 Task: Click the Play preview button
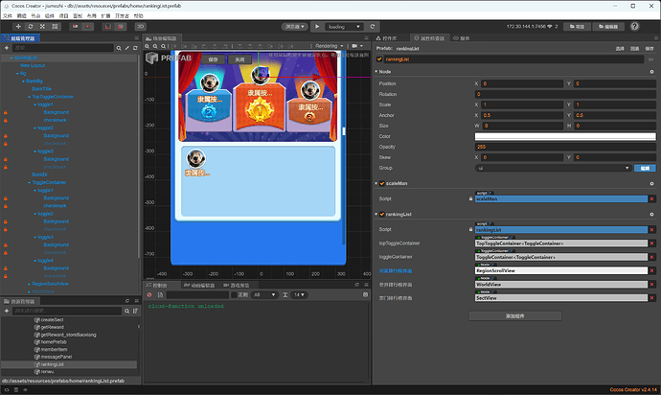tap(316, 27)
